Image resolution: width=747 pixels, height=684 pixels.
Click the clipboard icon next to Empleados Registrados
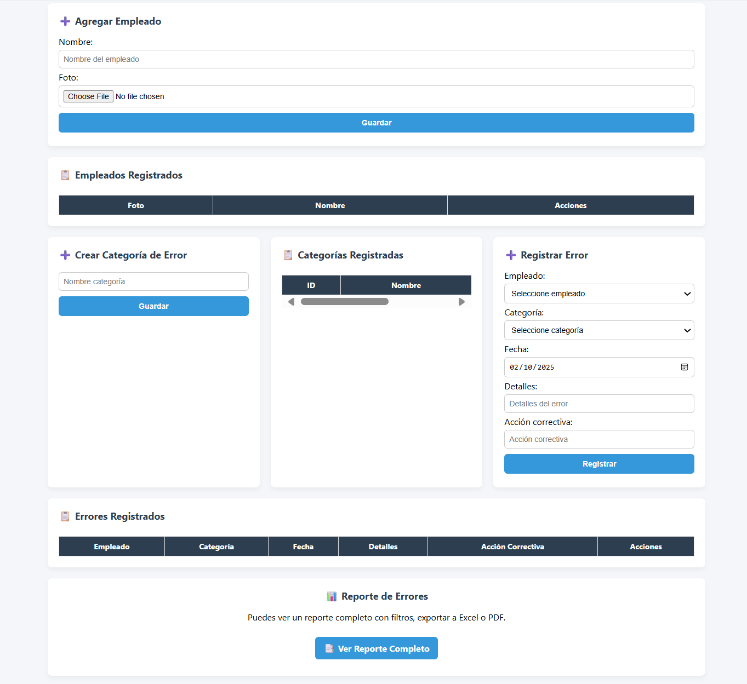[x=65, y=175]
